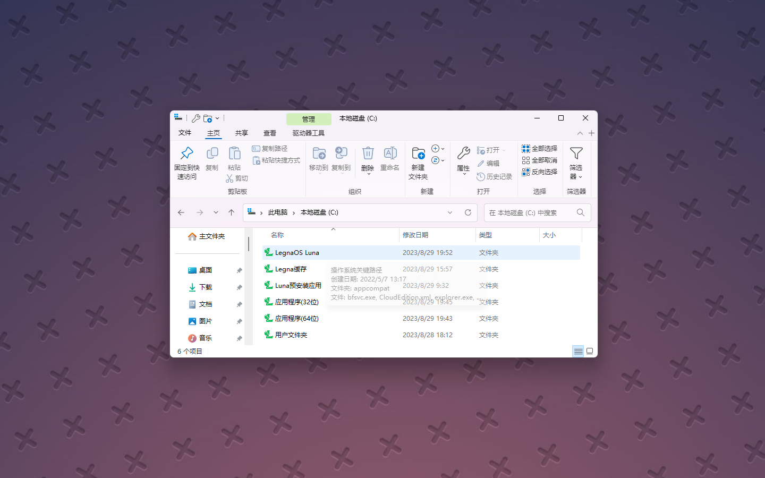This screenshot has width=765, height=478.
Task: Click the 剪切 scissors button
Action: pyautogui.click(x=237, y=178)
